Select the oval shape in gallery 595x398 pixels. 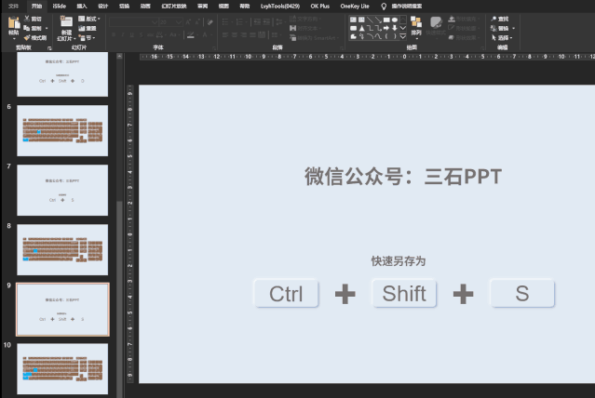(x=395, y=20)
